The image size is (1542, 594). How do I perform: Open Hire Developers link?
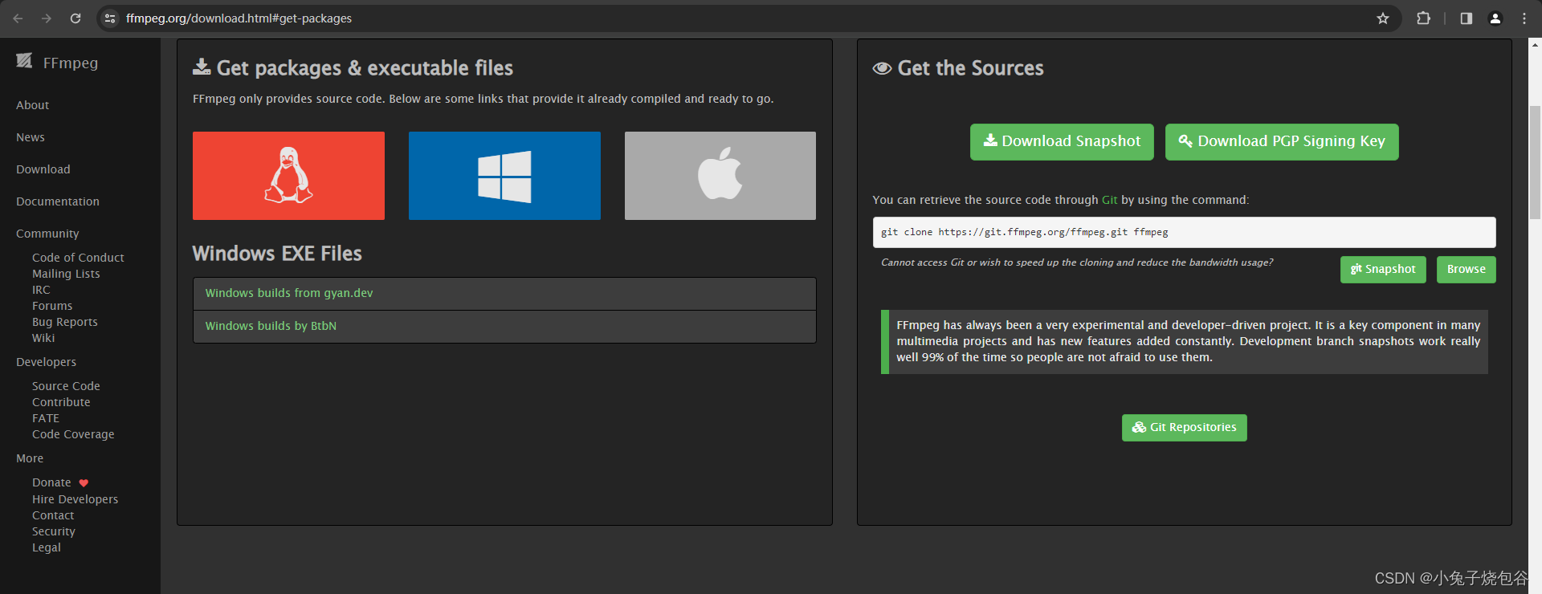(x=75, y=499)
